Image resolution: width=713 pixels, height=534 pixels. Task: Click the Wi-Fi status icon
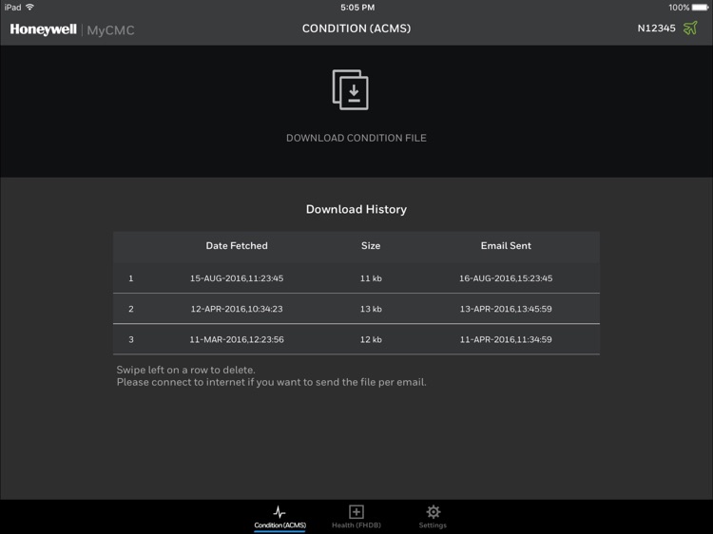click(x=30, y=7)
